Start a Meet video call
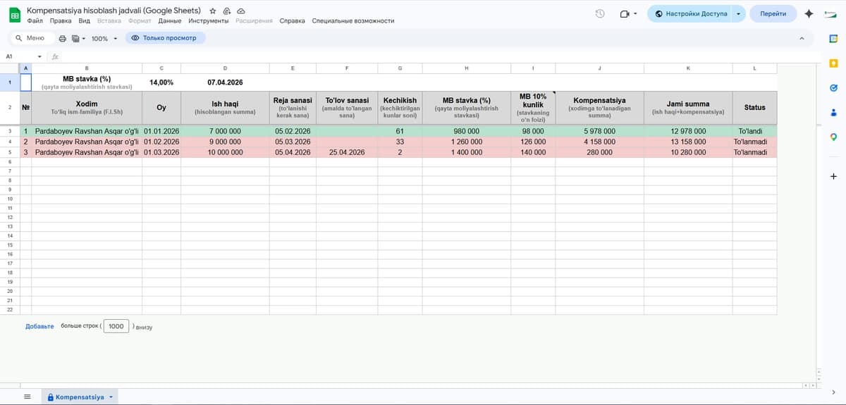This screenshot has width=846, height=405. (x=625, y=13)
